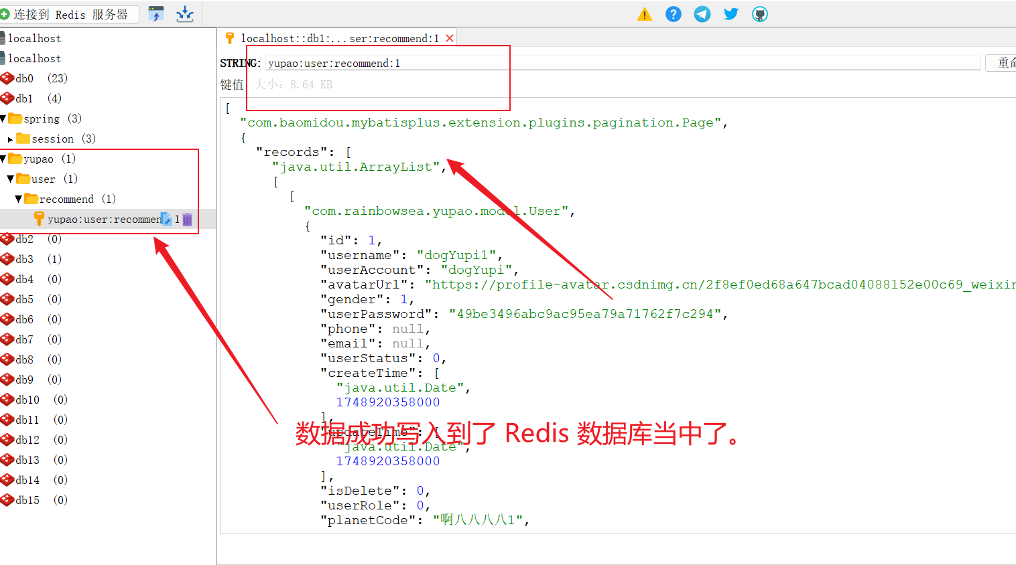Open the Telegram channel icon
This screenshot has height=565, width=1016.
(x=702, y=14)
